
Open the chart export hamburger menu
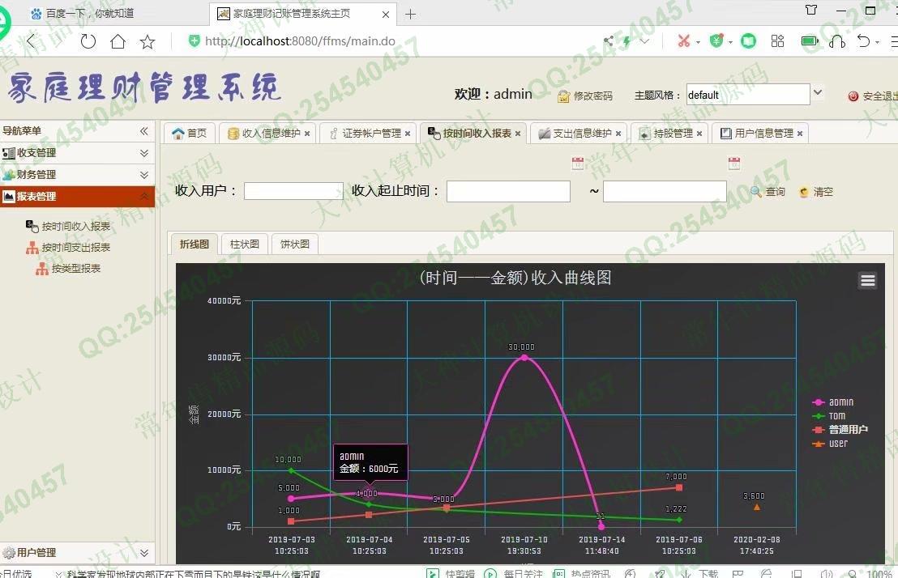[x=868, y=280]
